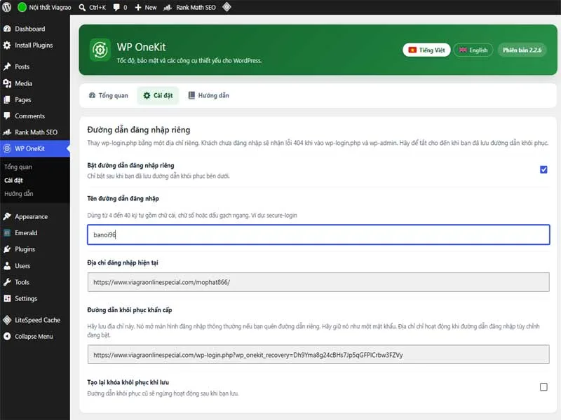Open the comments bubble in admin bar
Screen dimensions: 561x420
coord(120,7)
